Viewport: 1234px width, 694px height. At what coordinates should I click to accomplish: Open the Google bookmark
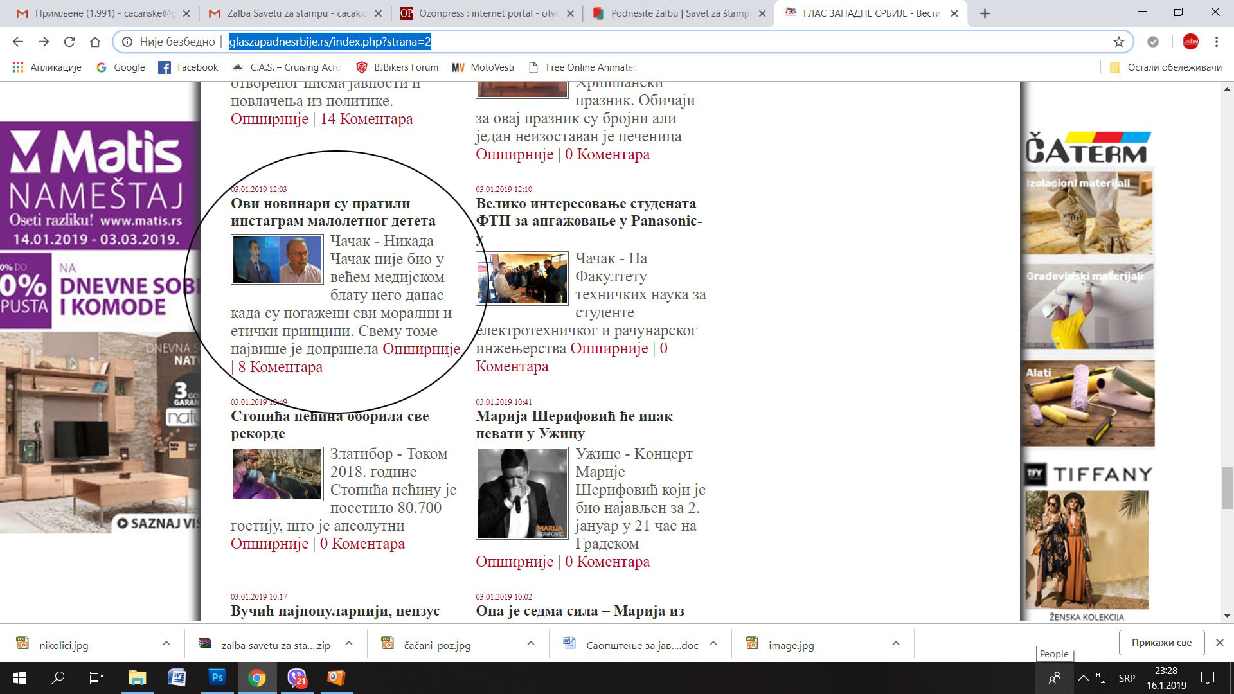[x=121, y=67]
